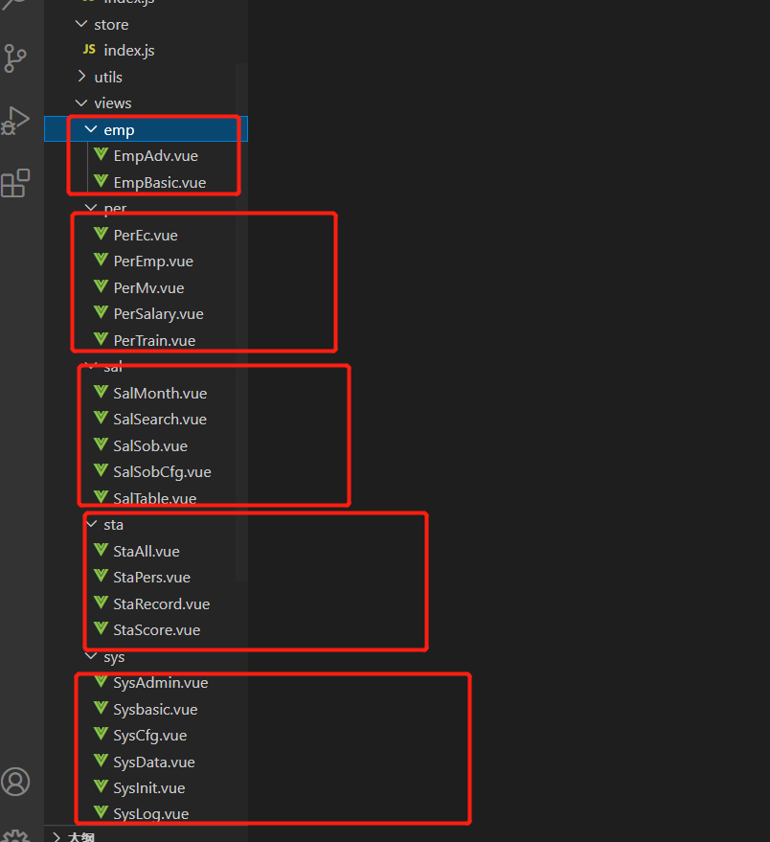Open the SalSearch.vue file
Image resolution: width=770 pixels, height=842 pixels.
point(160,420)
